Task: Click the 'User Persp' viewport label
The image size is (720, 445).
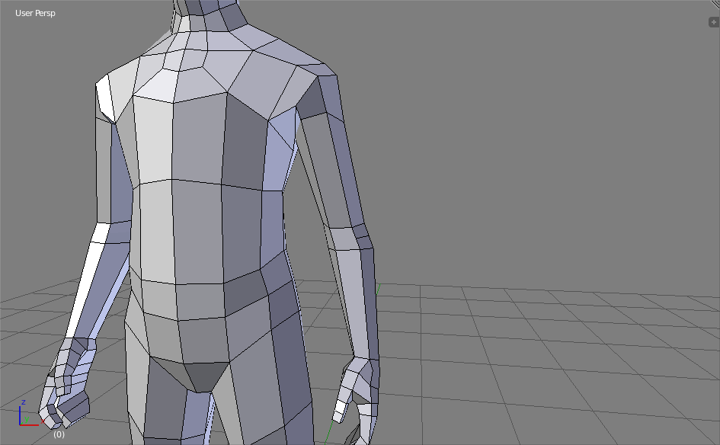Action: point(35,13)
